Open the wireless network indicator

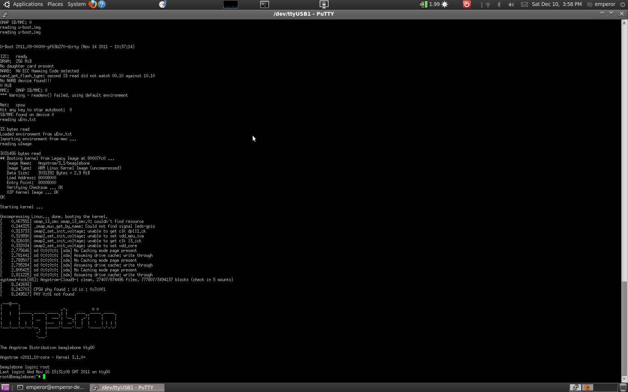click(488, 4)
